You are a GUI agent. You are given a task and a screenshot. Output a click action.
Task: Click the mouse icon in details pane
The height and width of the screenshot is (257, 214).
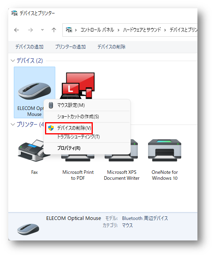(x=28, y=229)
